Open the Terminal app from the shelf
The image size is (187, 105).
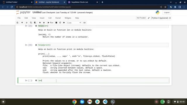113,102
